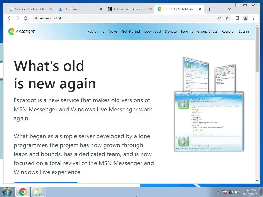Click the vertical scrollbar thumb
Viewport: 263px width, 197px height.
pos(257,50)
